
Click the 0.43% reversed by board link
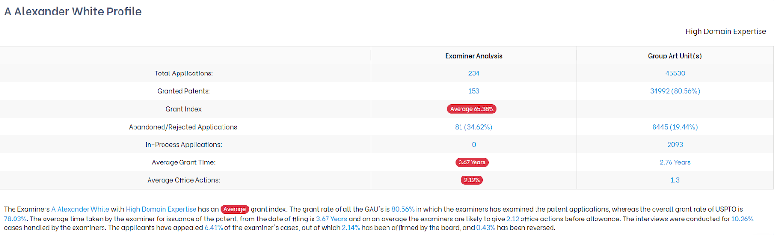(486, 228)
